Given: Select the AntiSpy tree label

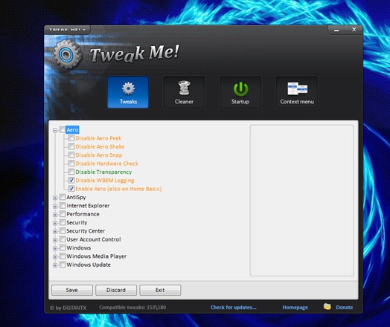Looking at the screenshot, I should tap(76, 198).
